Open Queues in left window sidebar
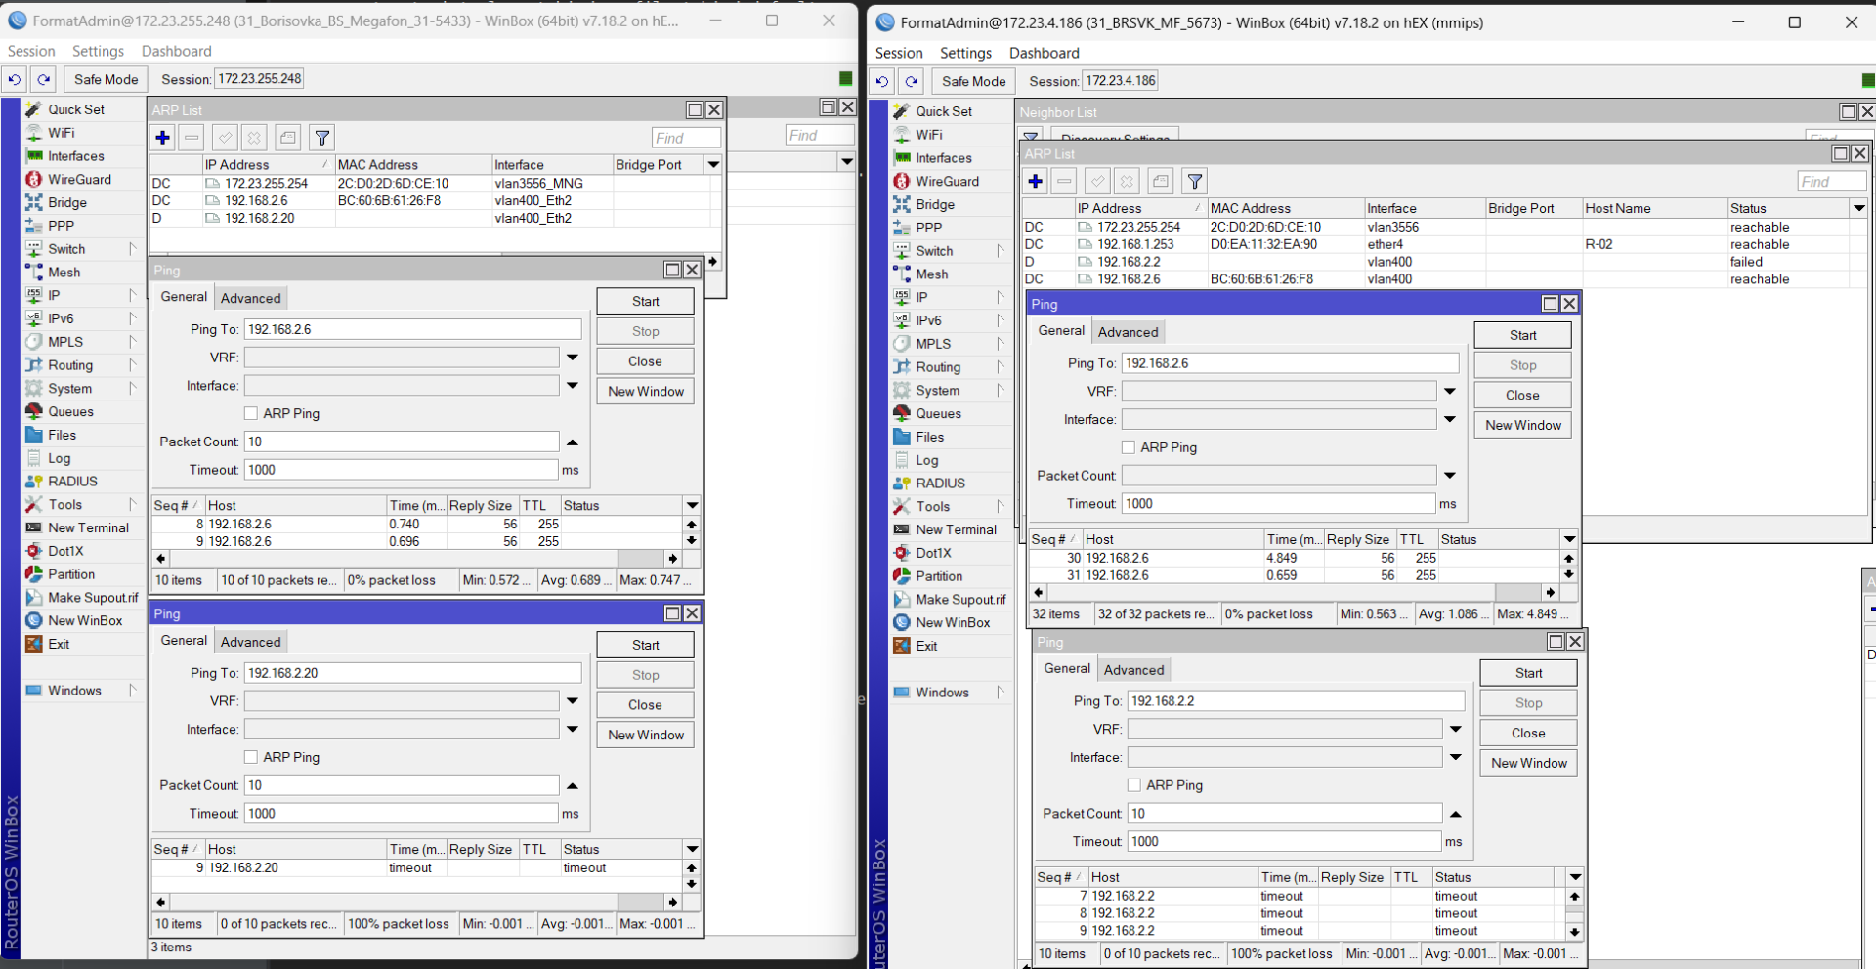This screenshot has width=1876, height=969. (70, 412)
